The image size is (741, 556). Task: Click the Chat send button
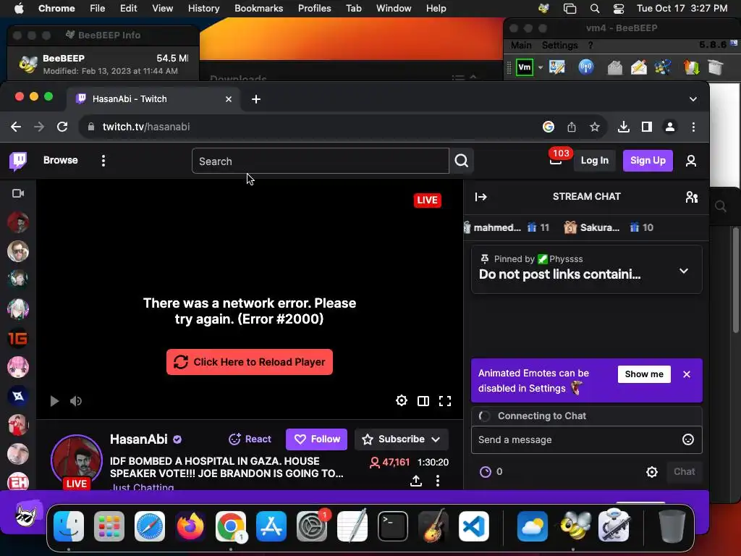(x=684, y=472)
